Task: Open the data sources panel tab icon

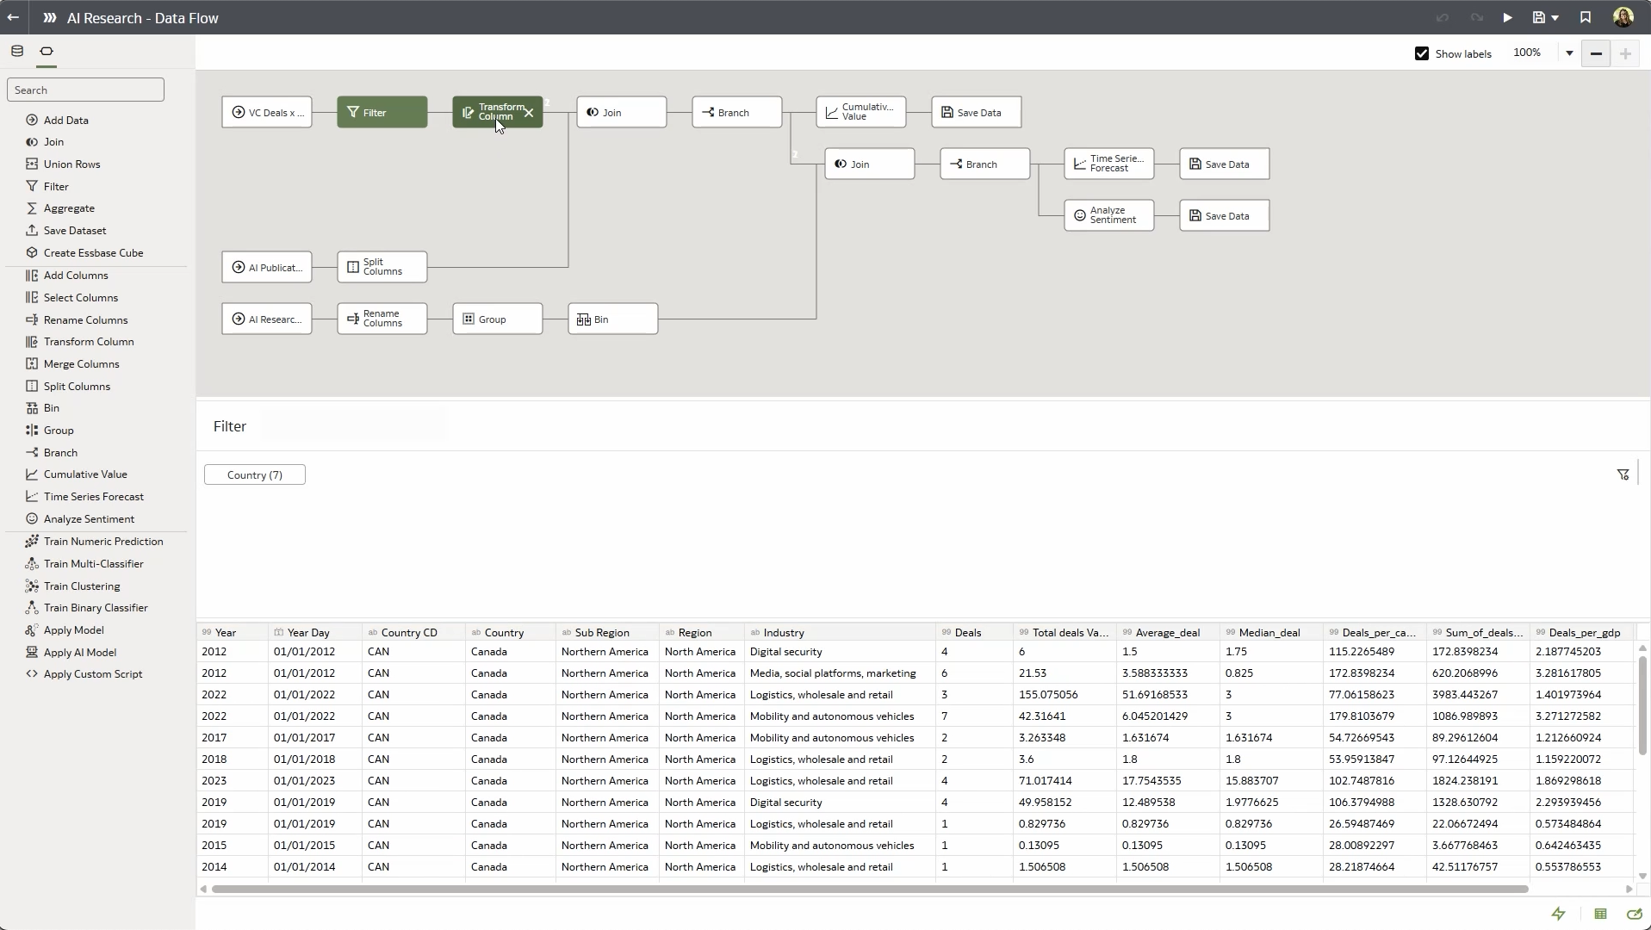Action: (16, 51)
